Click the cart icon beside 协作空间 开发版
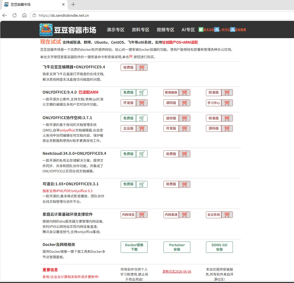The image size is (294, 283). 185,128
